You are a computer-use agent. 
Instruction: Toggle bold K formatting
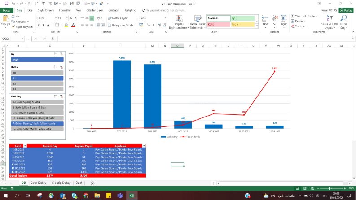pyautogui.click(x=38, y=25)
